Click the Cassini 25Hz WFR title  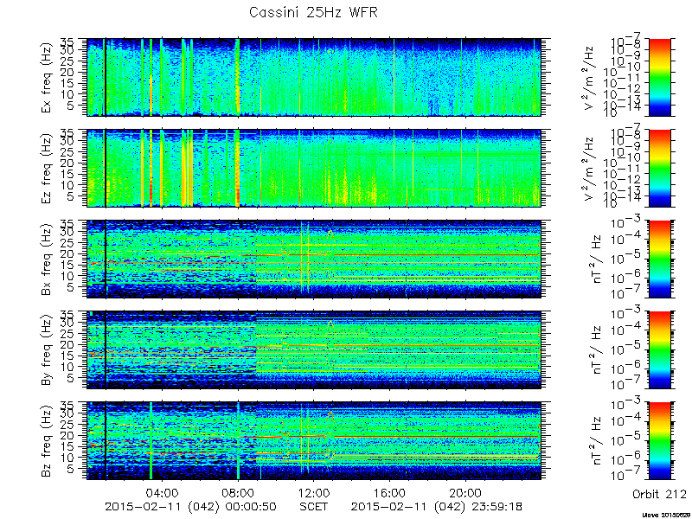pos(313,12)
